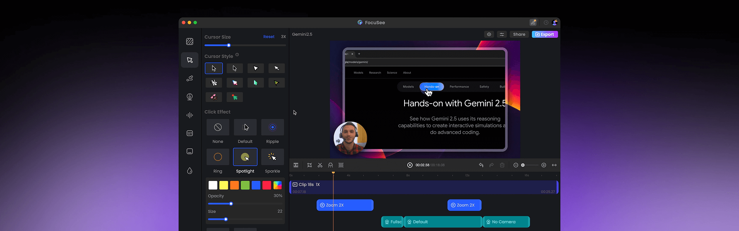This screenshot has height=231, width=739.
Task: Click the Export button
Action: tap(545, 34)
